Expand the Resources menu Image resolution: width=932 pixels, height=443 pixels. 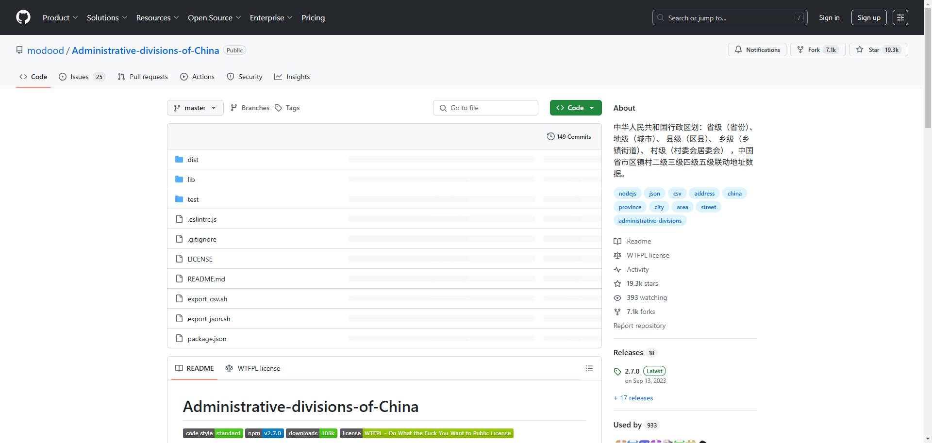click(157, 17)
